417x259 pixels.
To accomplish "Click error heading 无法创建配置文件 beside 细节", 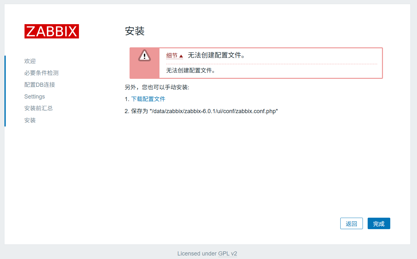I will click(x=216, y=55).
